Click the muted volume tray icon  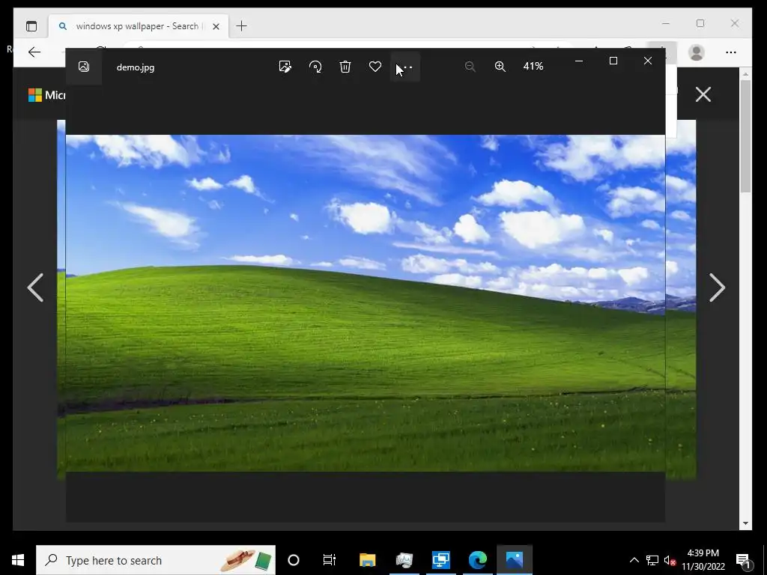[x=670, y=560]
